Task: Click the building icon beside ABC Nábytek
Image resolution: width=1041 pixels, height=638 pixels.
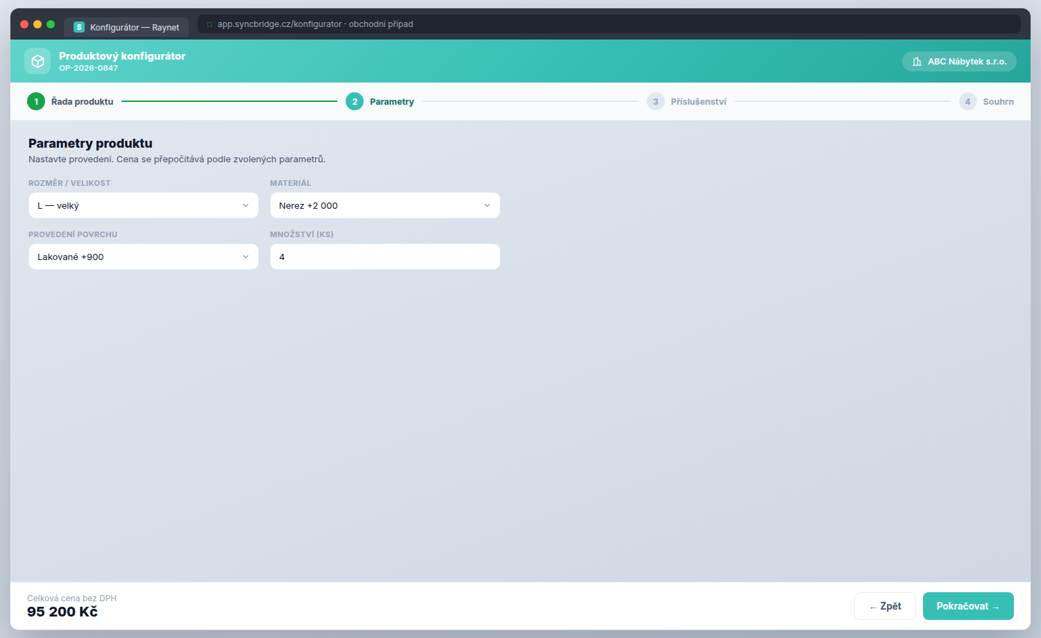Action: pos(917,62)
